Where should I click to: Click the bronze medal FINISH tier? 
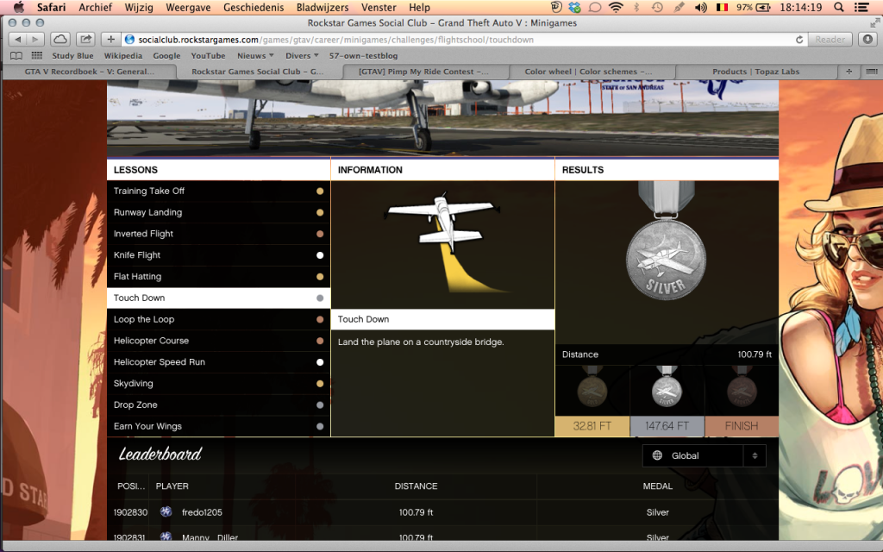pos(742,401)
